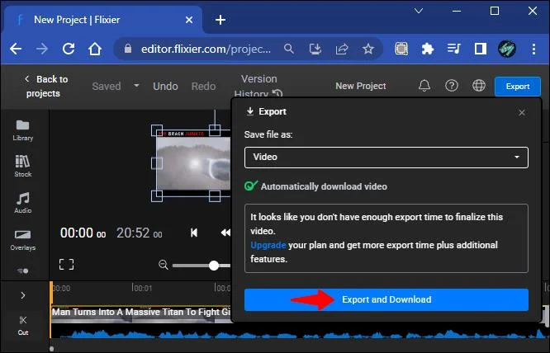
Task: Close the Export dialog
Action: pos(522,112)
